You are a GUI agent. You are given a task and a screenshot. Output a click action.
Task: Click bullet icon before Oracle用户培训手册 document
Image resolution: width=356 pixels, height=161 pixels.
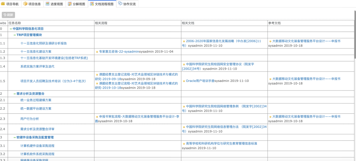point(184,81)
